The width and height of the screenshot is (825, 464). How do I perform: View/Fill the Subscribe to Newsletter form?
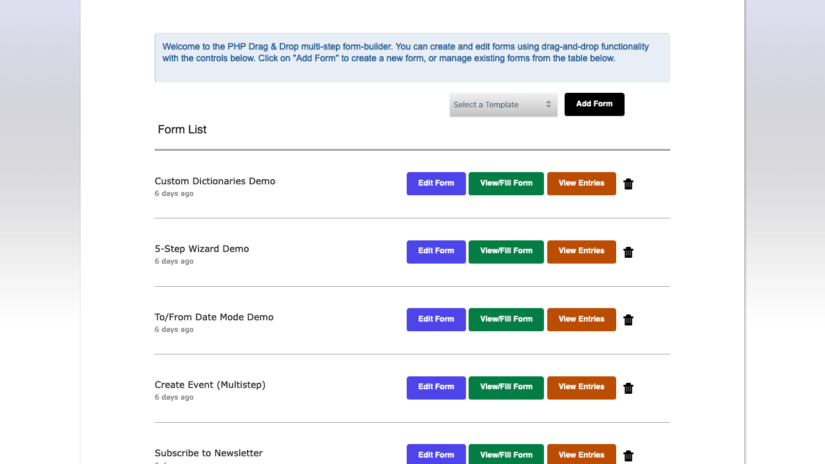506,454
